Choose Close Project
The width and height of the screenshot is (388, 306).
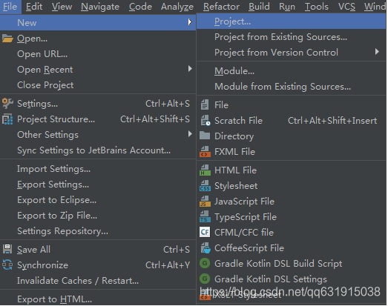point(98,85)
